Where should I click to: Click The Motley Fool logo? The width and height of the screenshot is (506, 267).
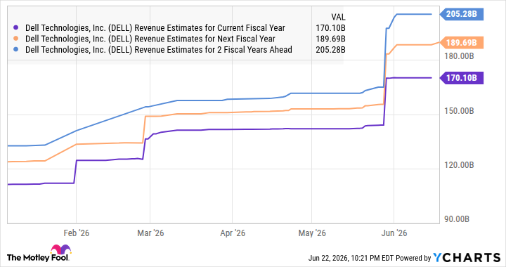39,254
